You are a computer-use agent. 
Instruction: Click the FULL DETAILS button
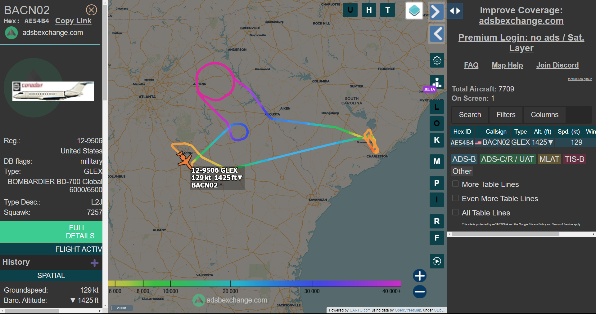pos(51,232)
